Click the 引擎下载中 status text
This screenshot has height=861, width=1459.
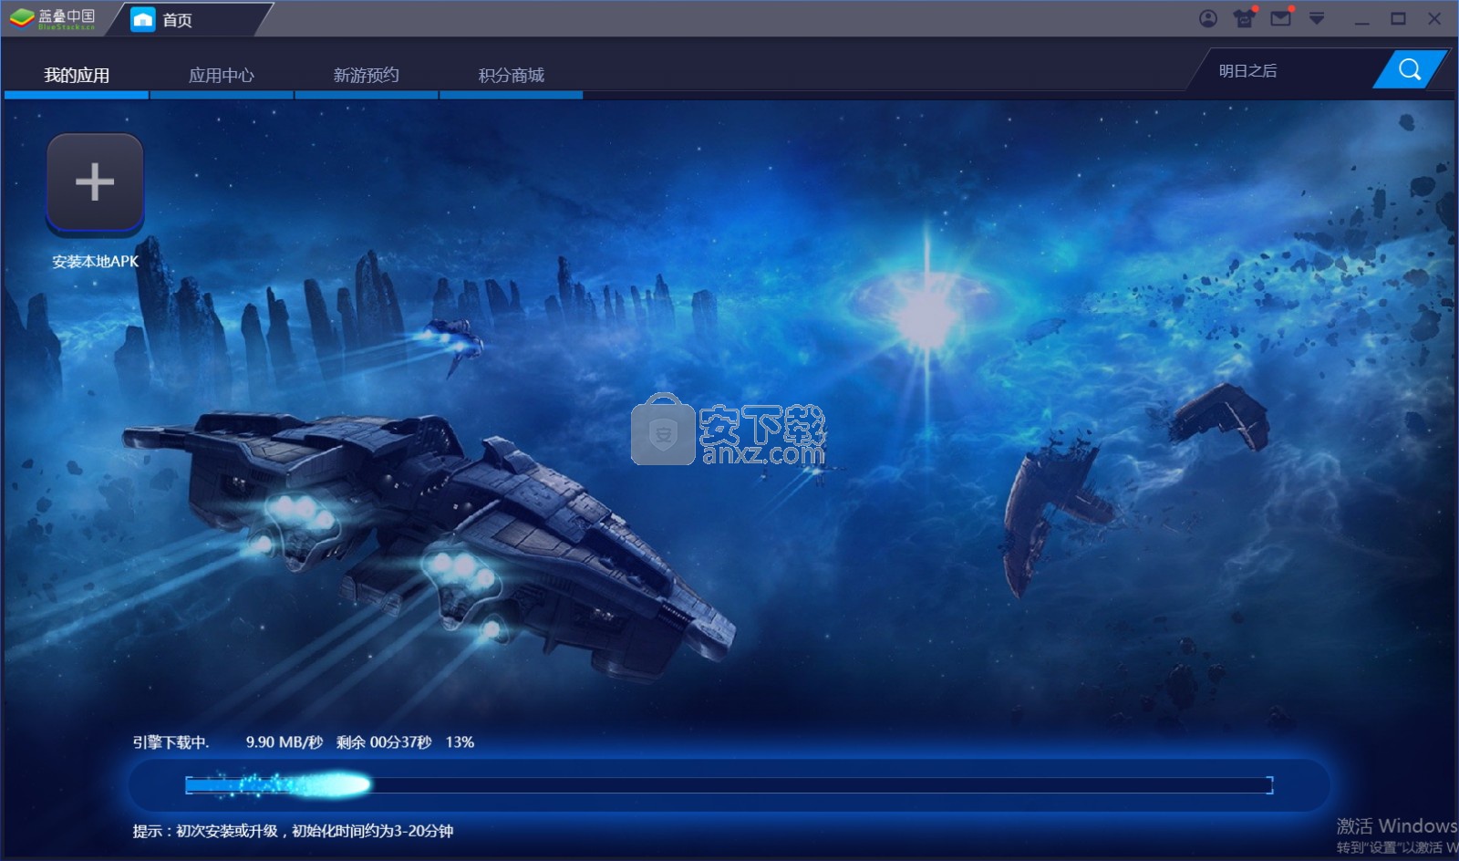(x=171, y=742)
